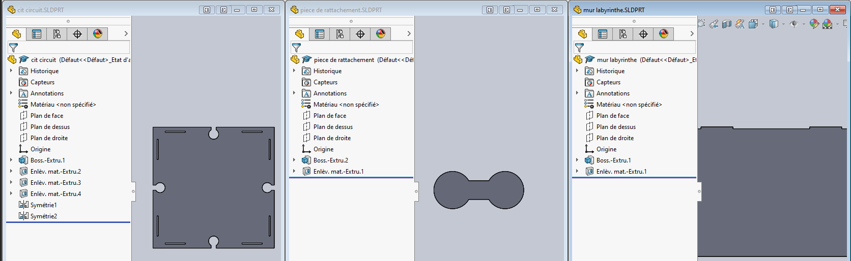Open the Display Style dropdown arrow

(783, 24)
